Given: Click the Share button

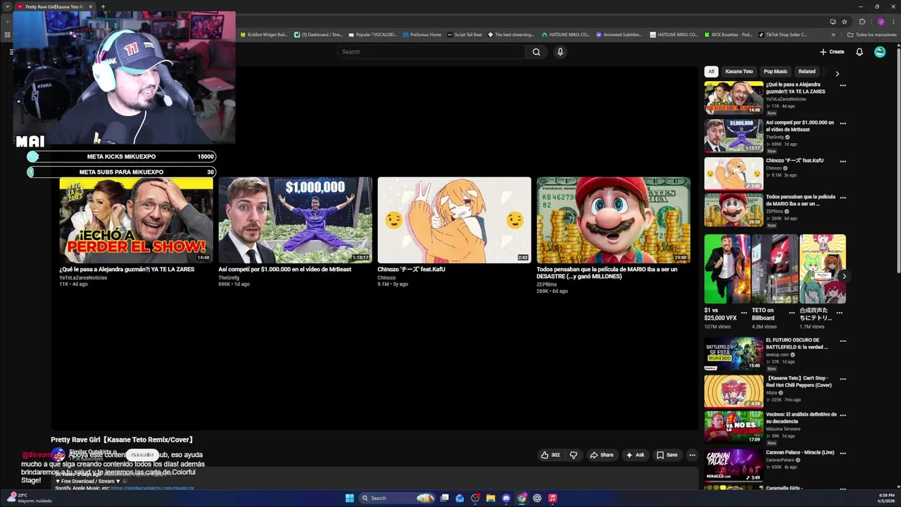Looking at the screenshot, I should click(x=602, y=455).
